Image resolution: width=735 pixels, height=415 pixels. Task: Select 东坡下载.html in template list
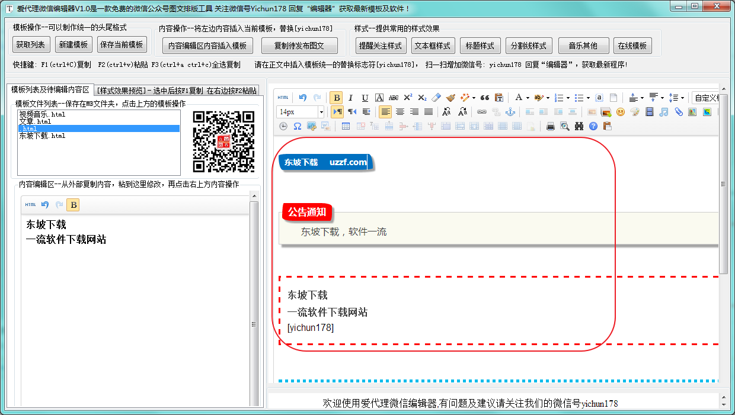42,136
